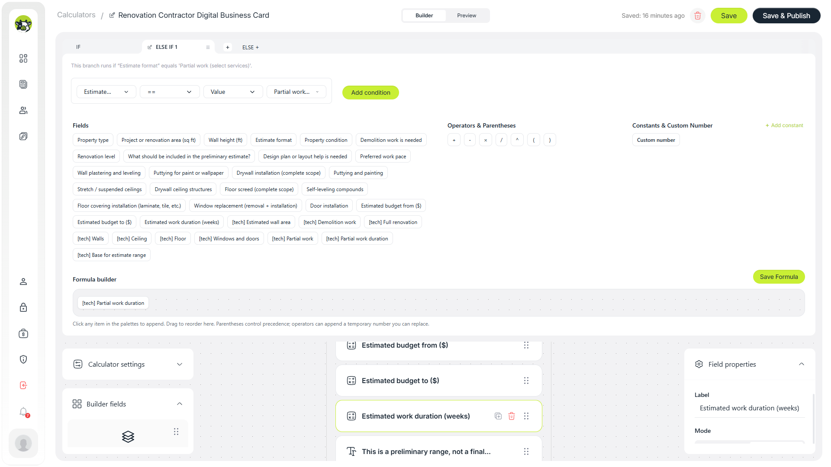831x467 pixels.
Task: Edit the Label input in Field properties
Action: (x=750, y=408)
